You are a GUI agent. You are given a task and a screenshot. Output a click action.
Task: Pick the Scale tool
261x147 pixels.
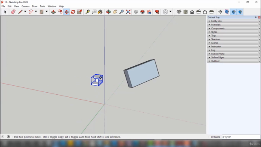coord(80,12)
